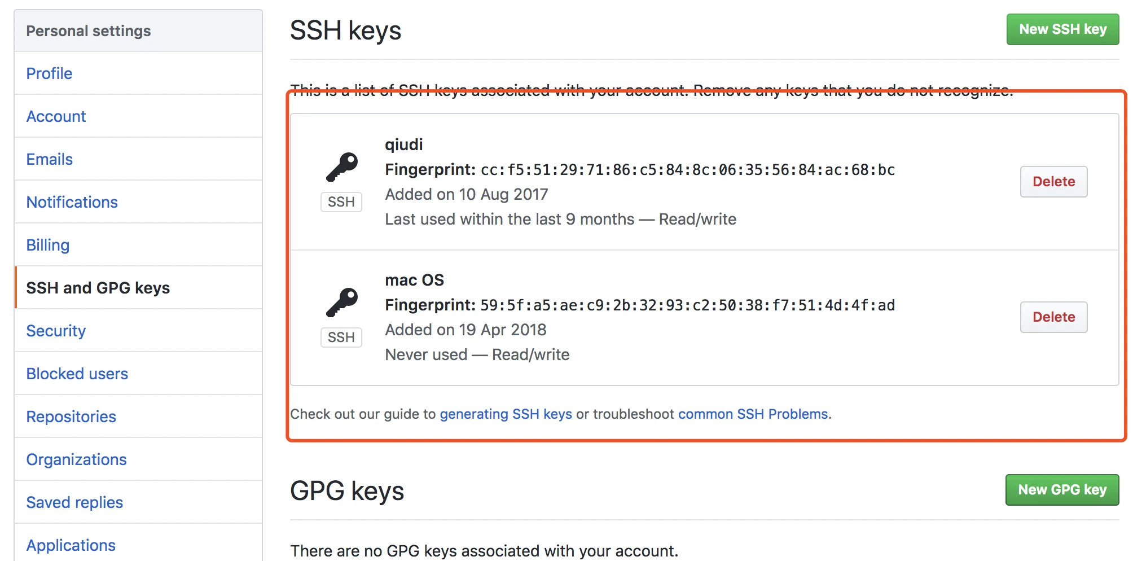Add a New GPG key

1062,490
